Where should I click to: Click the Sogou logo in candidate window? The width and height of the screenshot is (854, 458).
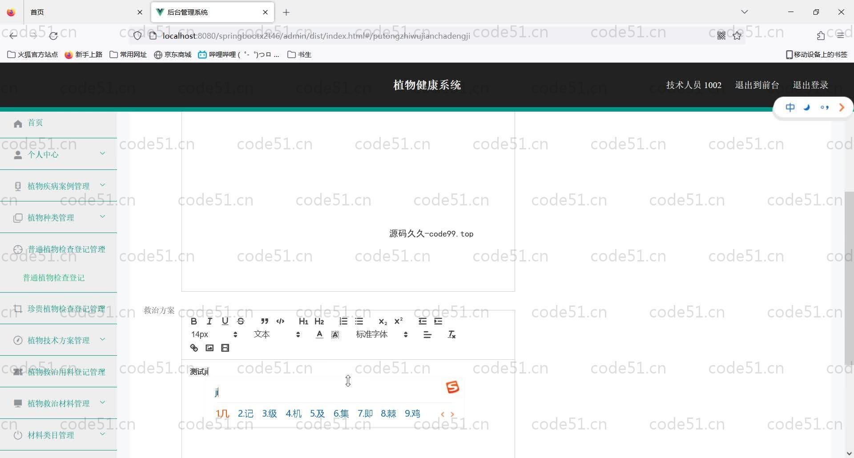[x=452, y=387]
